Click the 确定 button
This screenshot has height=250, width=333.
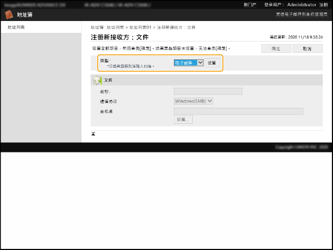tap(276, 48)
